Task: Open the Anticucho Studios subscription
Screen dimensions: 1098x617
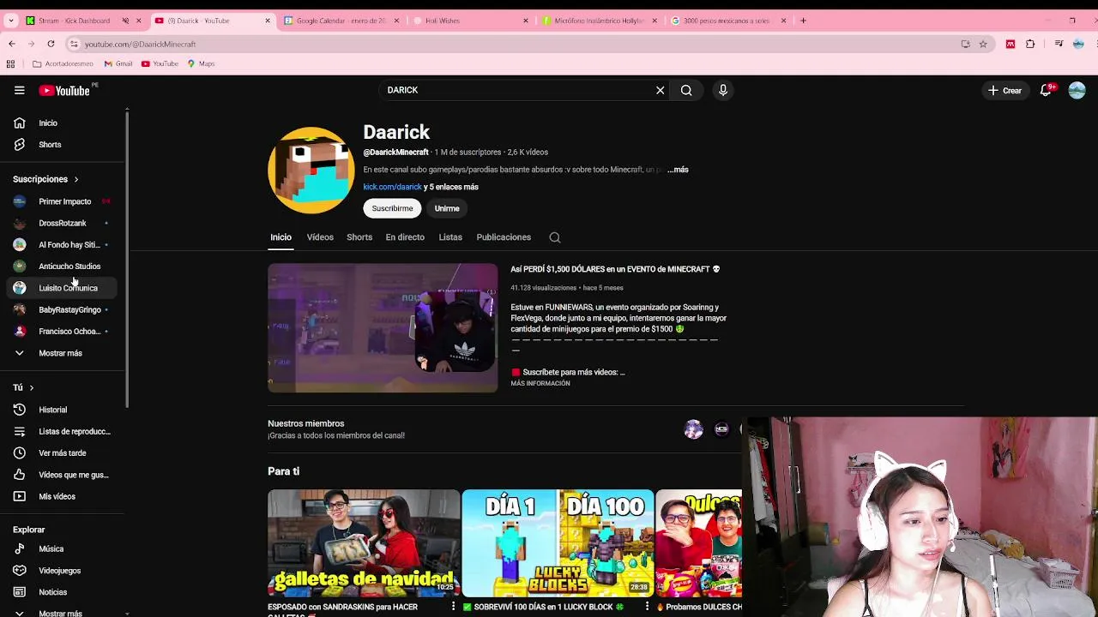Action: (x=62, y=267)
